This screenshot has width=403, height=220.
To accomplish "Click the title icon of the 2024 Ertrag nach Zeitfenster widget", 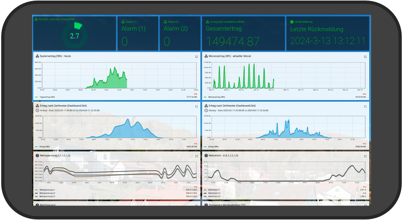I will (37, 105).
